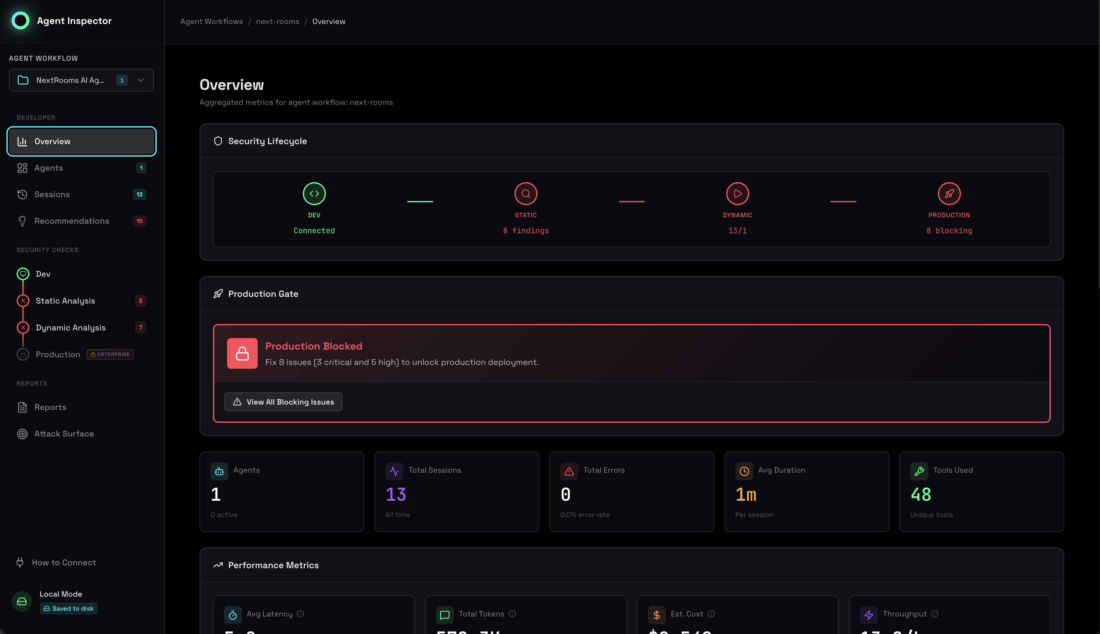
Task: Click the DEV connected lifecycle icon
Action: [314, 194]
